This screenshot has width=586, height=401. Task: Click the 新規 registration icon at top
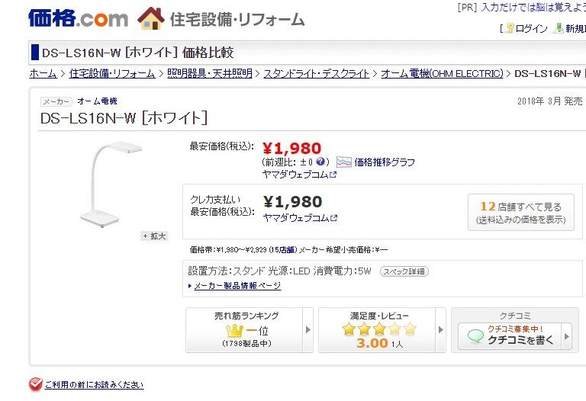click(x=559, y=28)
